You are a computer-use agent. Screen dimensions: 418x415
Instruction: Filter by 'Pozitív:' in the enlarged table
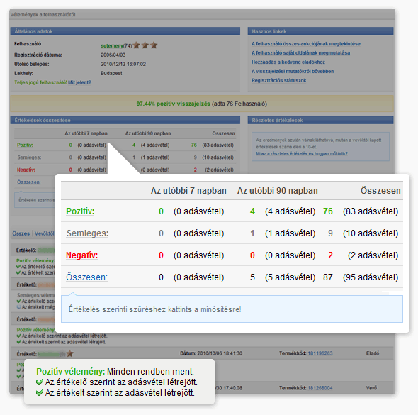(x=80, y=211)
